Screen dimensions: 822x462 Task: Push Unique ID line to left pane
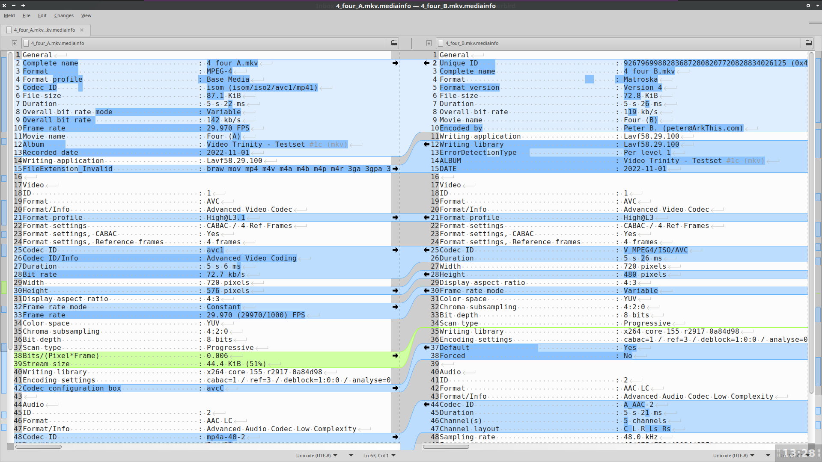(426, 63)
